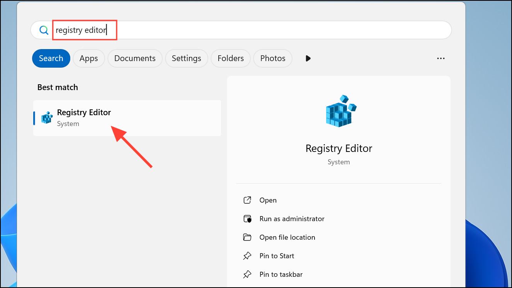This screenshot has height=288, width=512.
Task: Open the three-dot options menu
Action: [x=441, y=58]
